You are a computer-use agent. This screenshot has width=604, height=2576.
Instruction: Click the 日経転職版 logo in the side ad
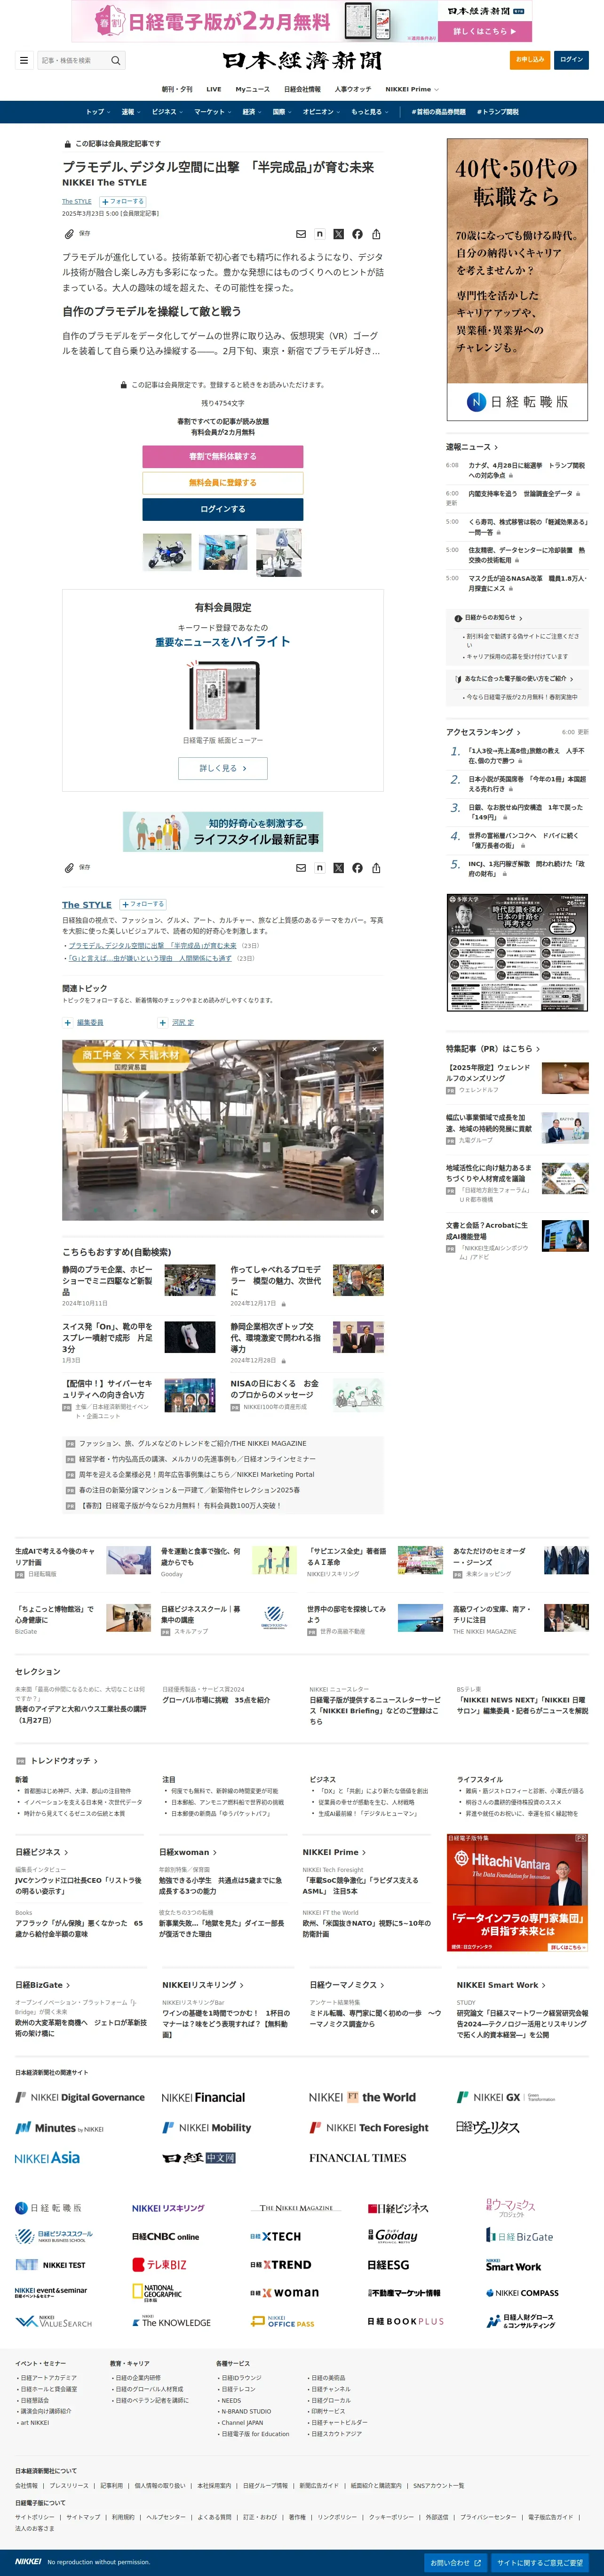click(x=517, y=402)
